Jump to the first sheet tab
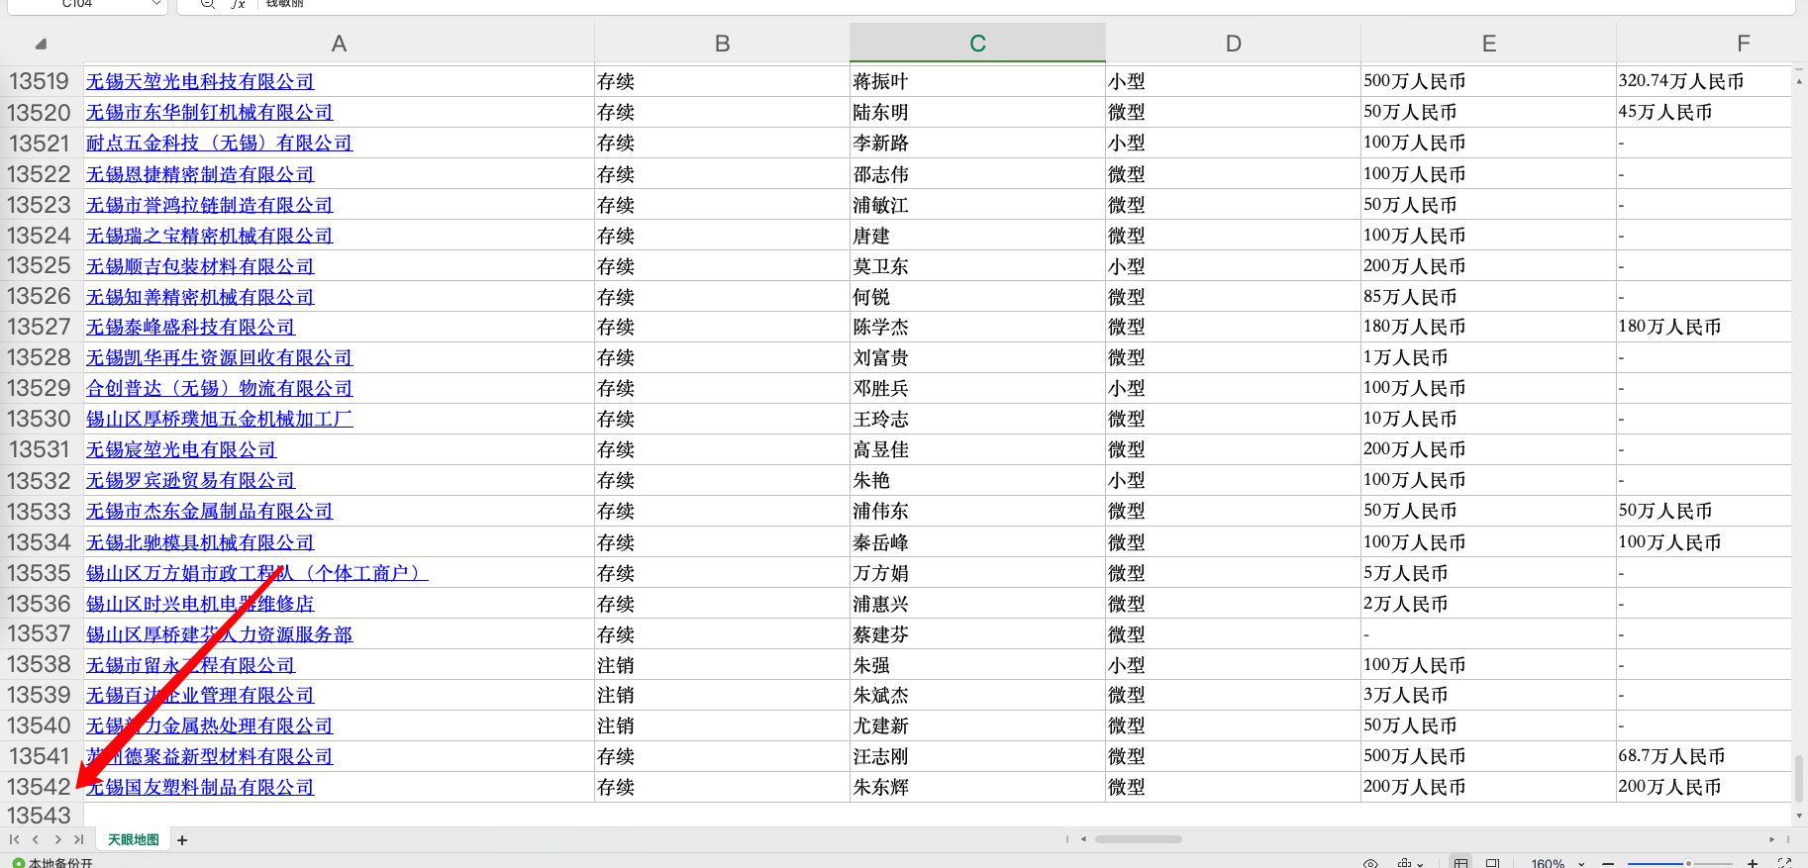The width and height of the screenshot is (1808, 868). (15, 839)
